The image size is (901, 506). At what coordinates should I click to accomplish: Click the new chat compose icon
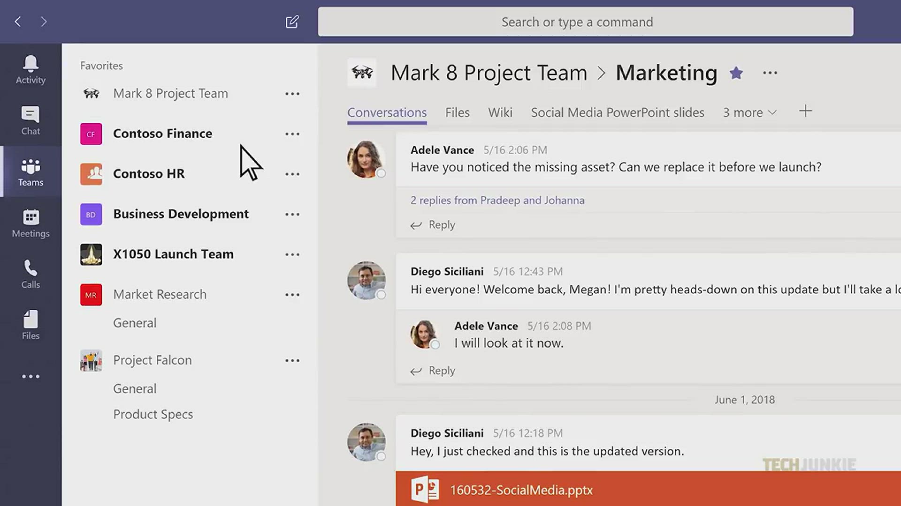[x=292, y=22]
